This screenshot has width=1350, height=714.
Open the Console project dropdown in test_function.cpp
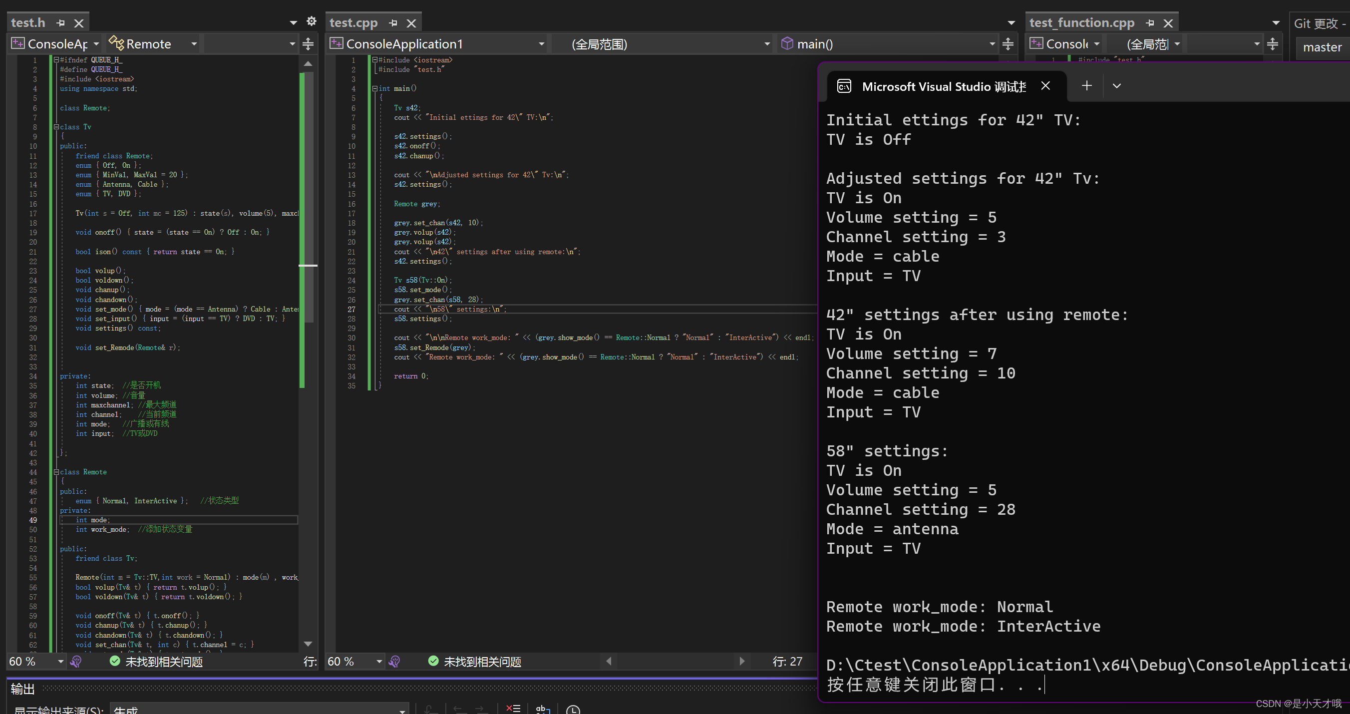coord(1097,44)
